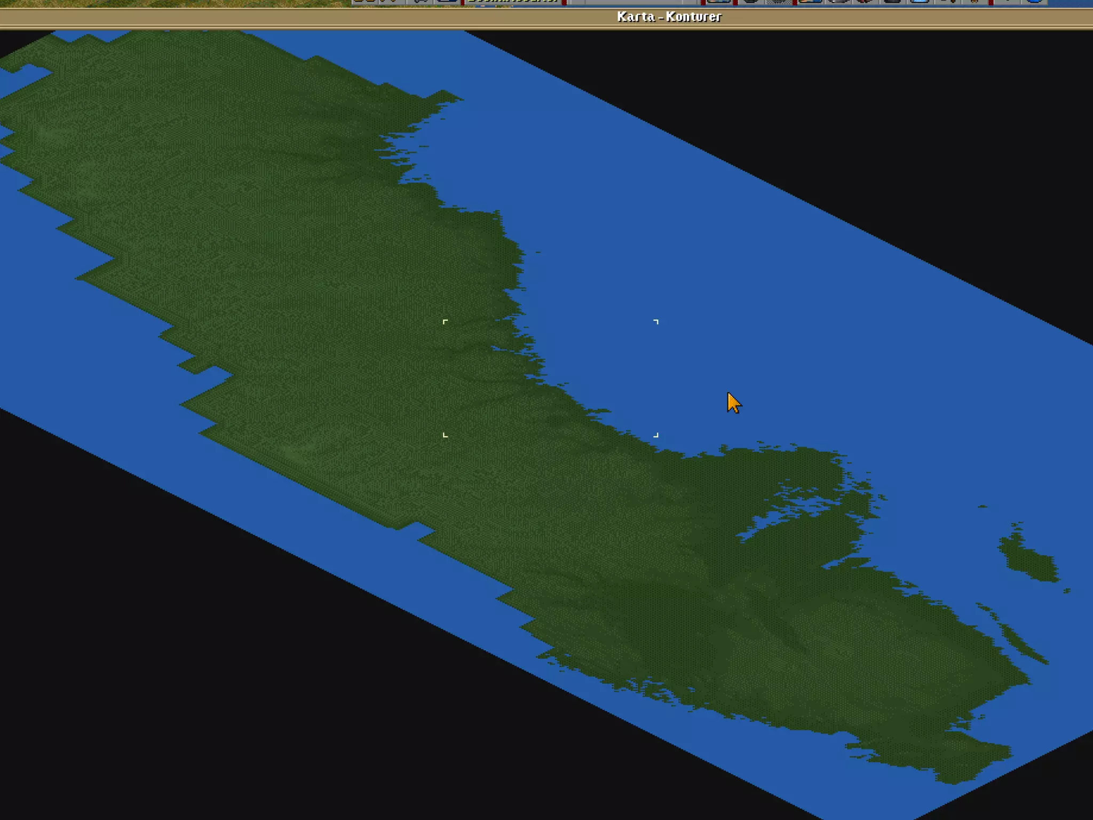
Task: Click the southernmost tip of the landmass
Action: [x=953, y=780]
